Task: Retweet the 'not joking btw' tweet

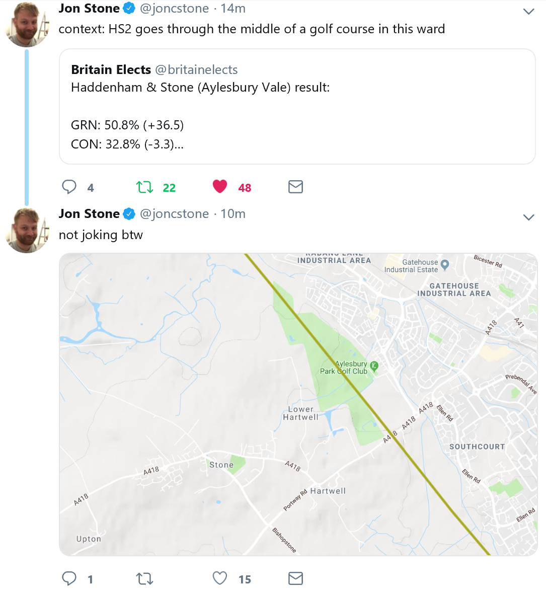Action: coord(145,579)
